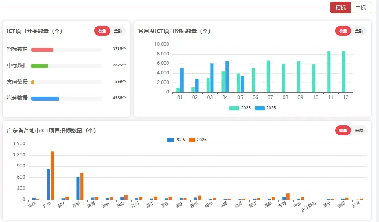Click the orange 2026 bar for 惠州

click(x=199, y=198)
